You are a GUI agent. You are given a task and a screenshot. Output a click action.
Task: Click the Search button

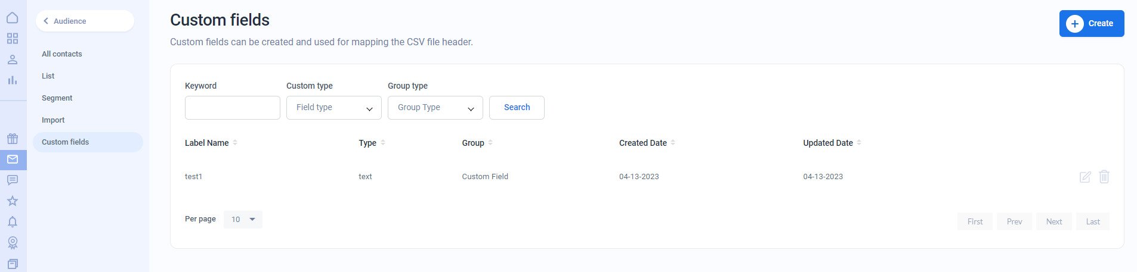tap(517, 108)
